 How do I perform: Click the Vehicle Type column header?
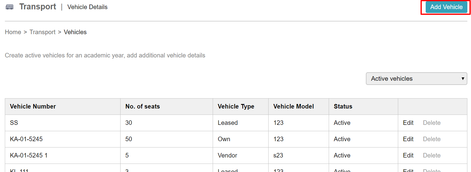[x=241, y=106]
